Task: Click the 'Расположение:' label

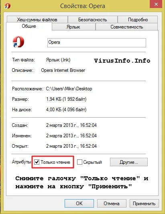Action: point(28,89)
